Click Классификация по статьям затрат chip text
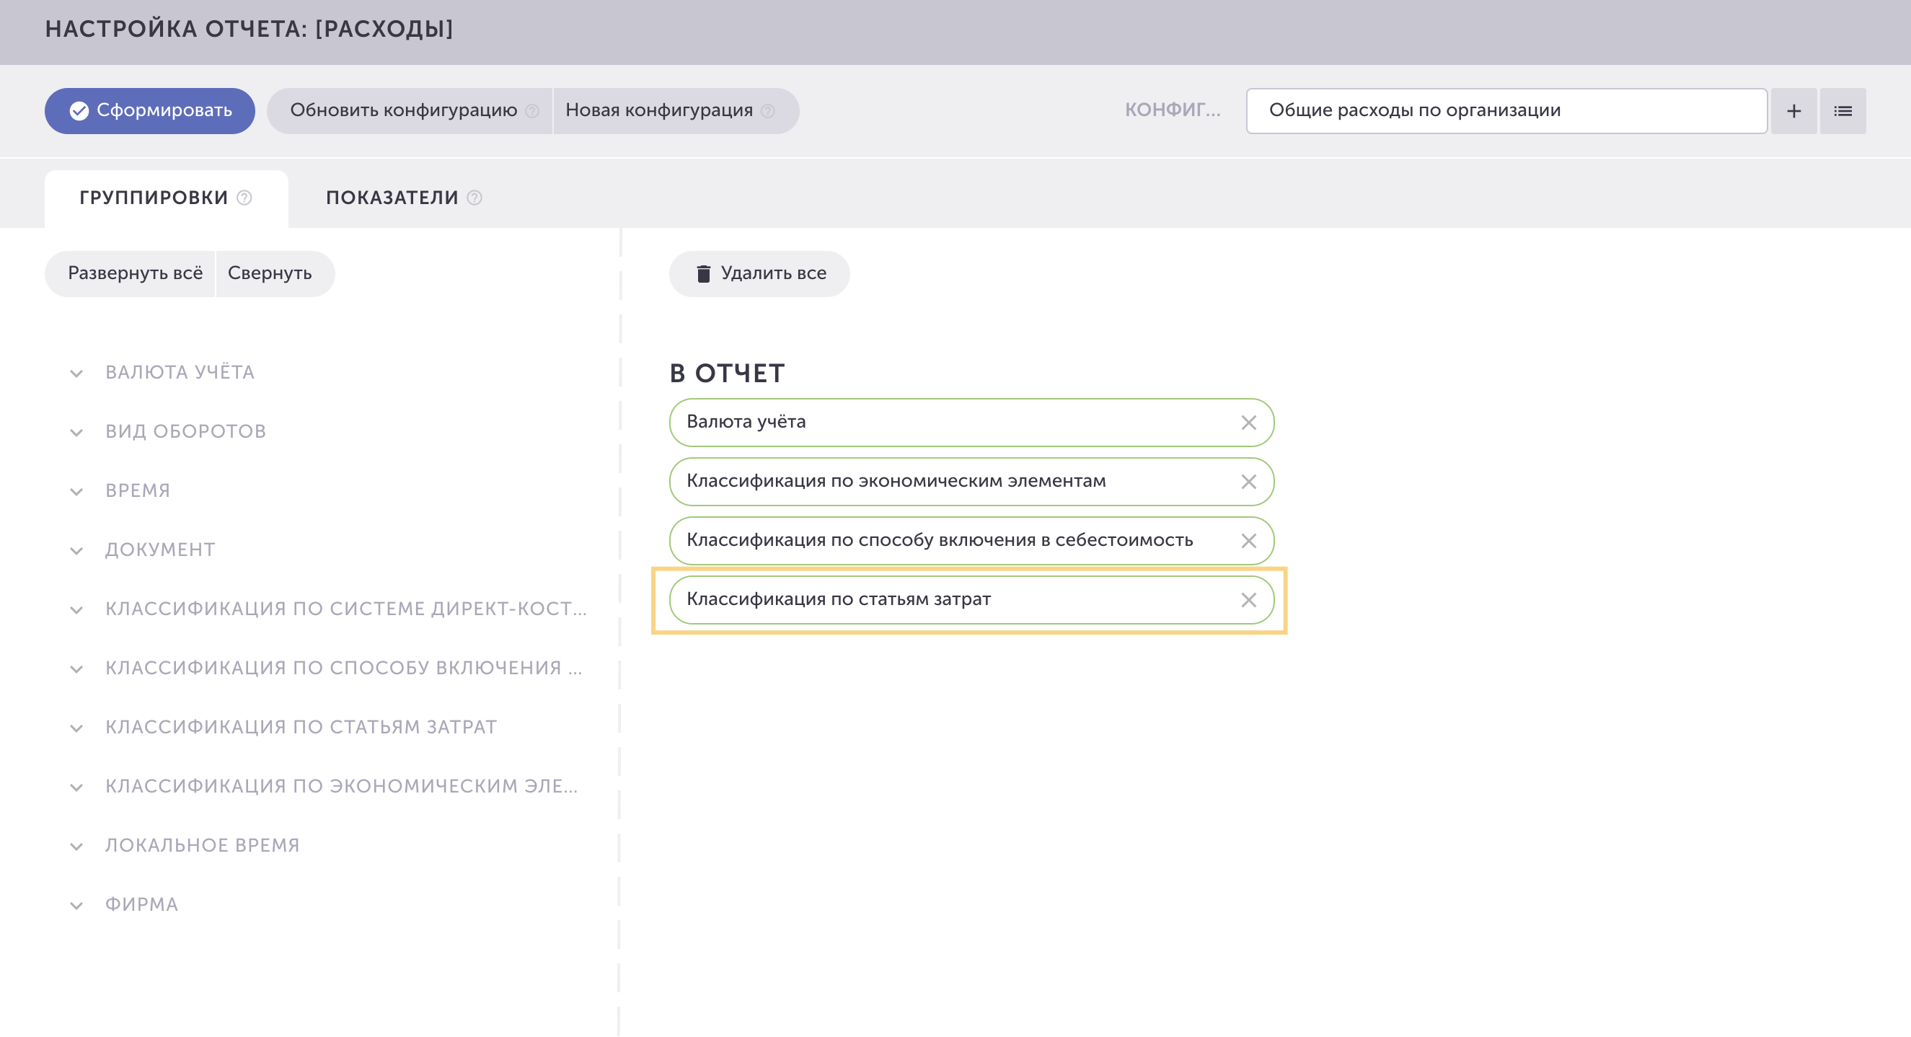 coord(838,599)
